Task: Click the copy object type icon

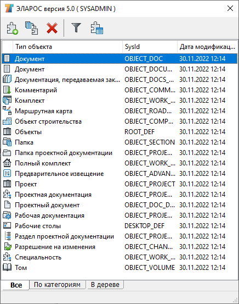Action: tap(31, 28)
